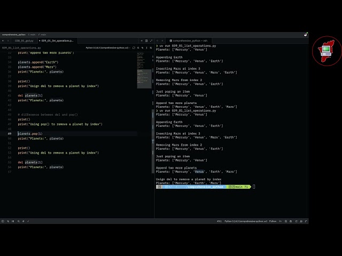Click the highlighted 'Venus' in the terminal output
Screen dimensions: 342x256
tap(199, 172)
